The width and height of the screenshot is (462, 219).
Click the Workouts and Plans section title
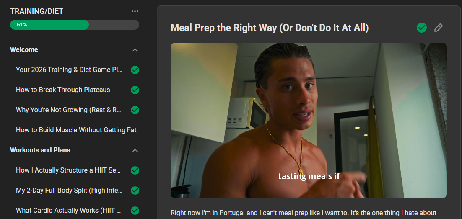(40, 150)
